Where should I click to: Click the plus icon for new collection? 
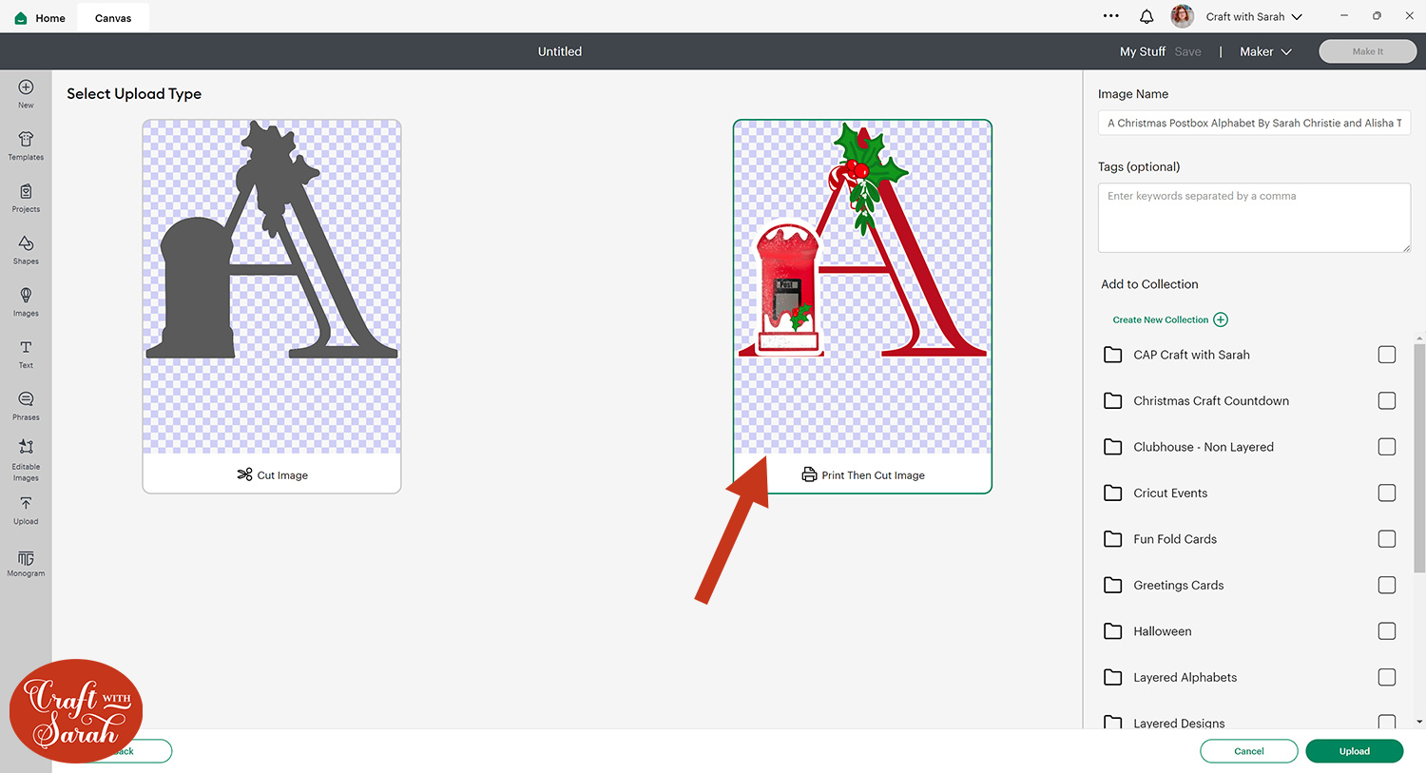1221,319
